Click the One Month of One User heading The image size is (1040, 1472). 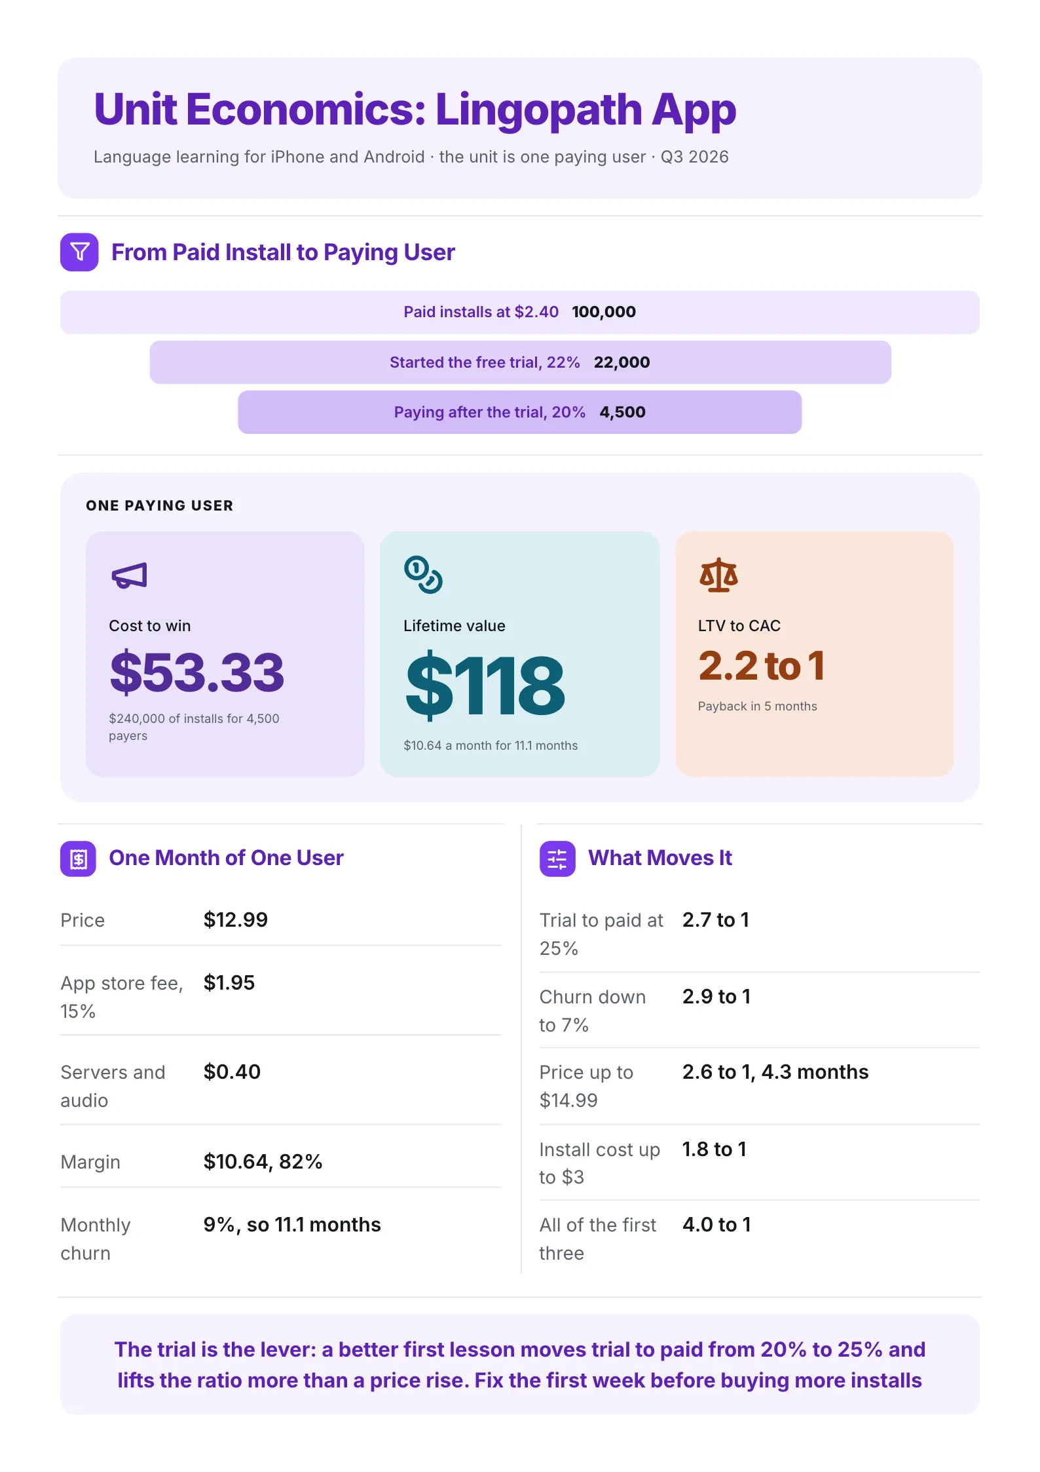coord(226,859)
